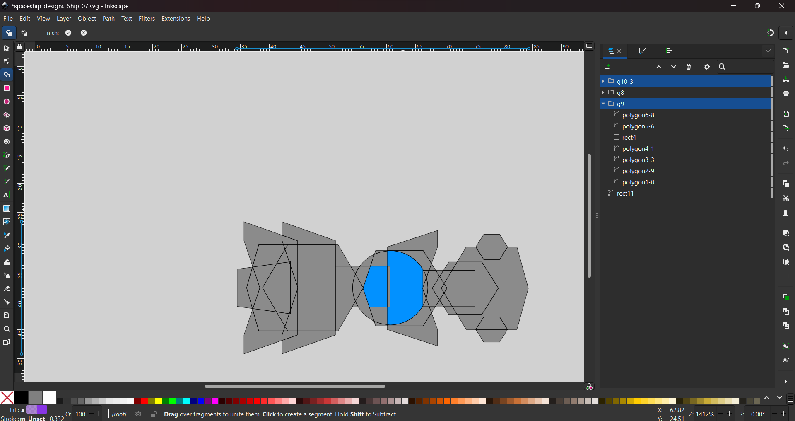The width and height of the screenshot is (795, 421).
Task: Select the Rectangle tool
Action: tap(7, 89)
